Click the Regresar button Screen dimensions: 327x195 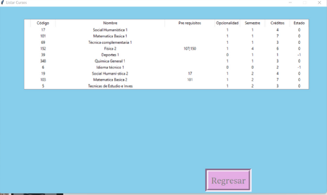(x=228, y=181)
